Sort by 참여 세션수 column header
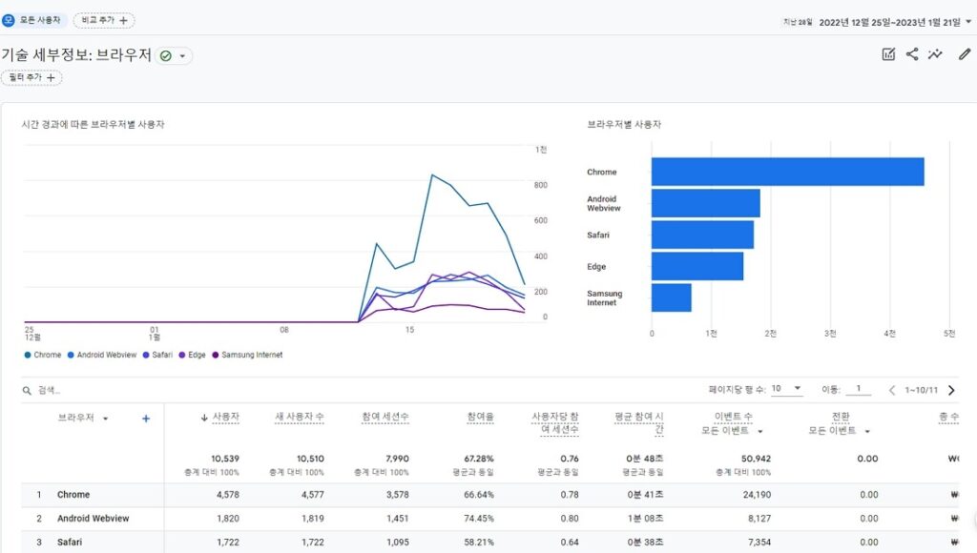 click(x=385, y=417)
